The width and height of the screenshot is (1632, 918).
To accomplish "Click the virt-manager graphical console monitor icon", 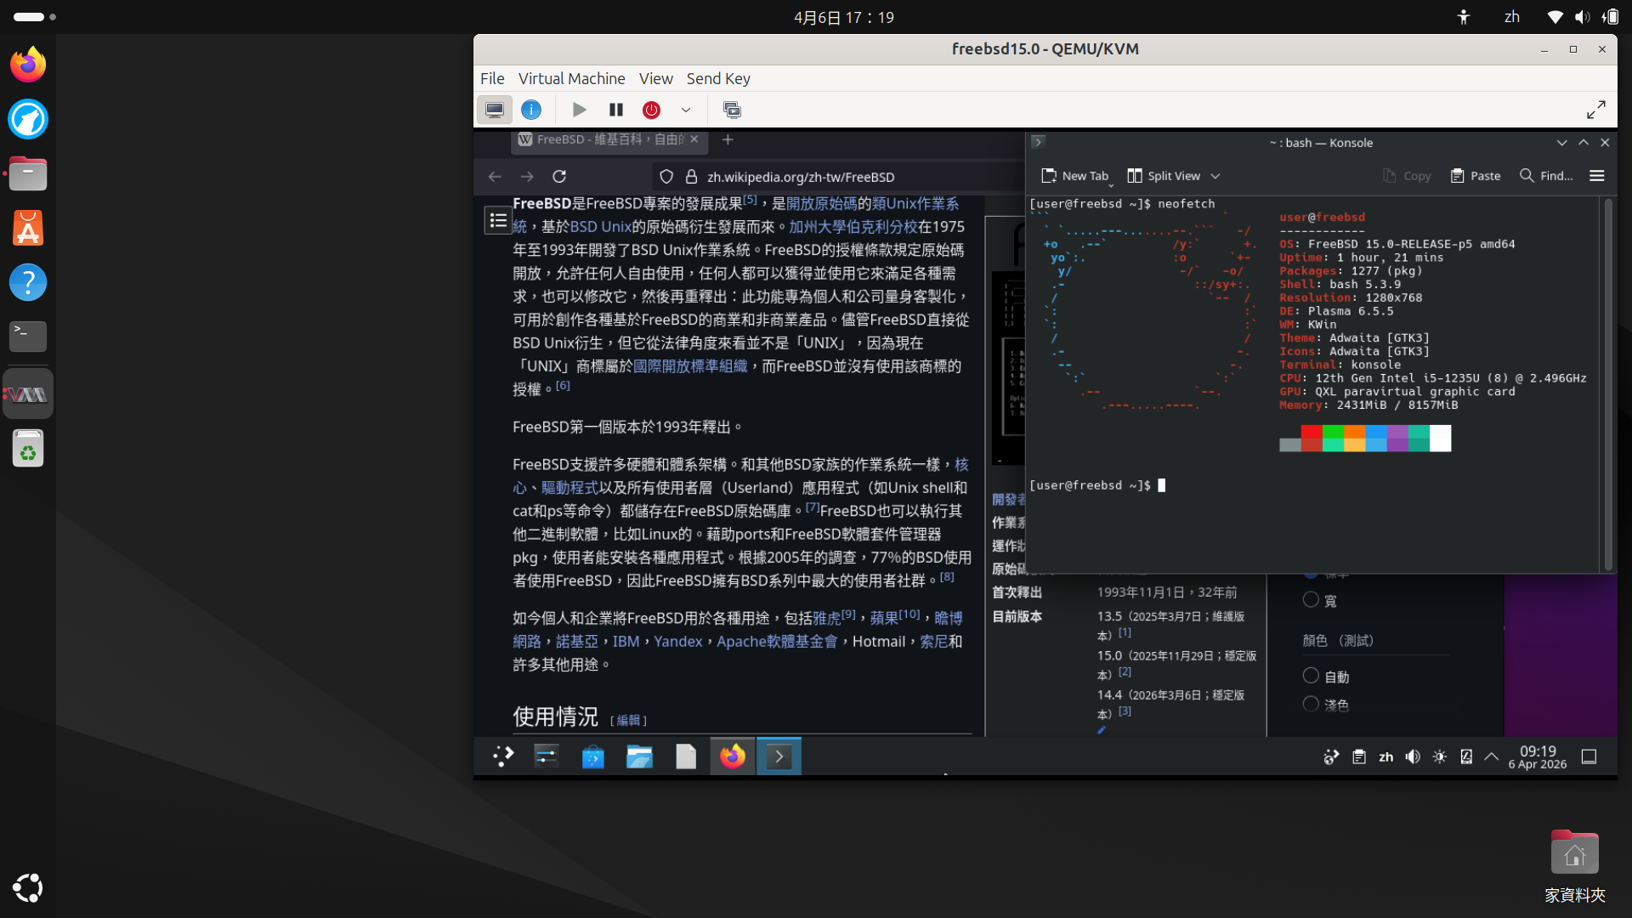I will (494, 110).
